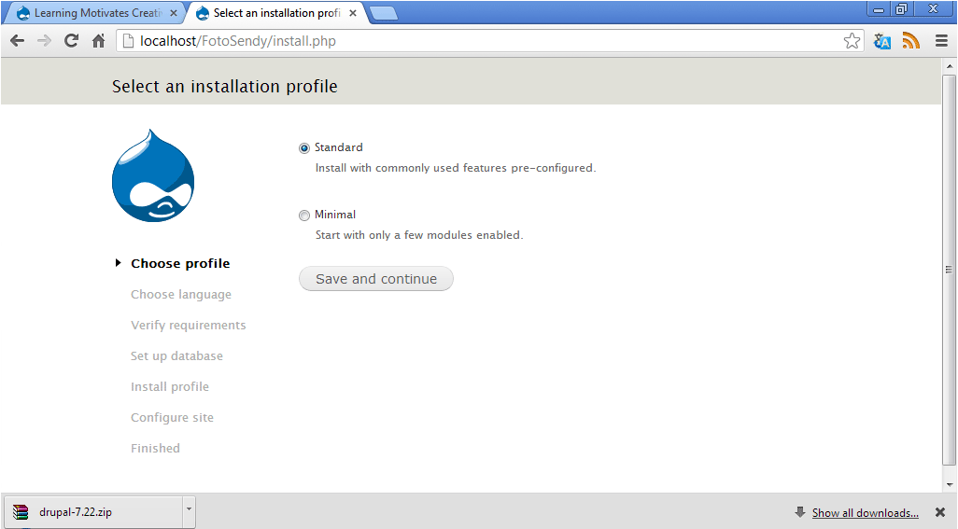Click the page title Select an installation profile

point(225,87)
